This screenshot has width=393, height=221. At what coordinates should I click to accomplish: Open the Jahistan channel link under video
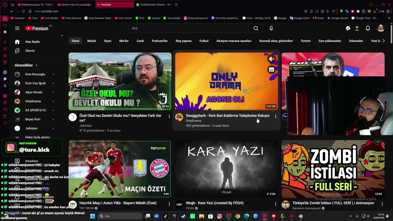[x=85, y=126]
